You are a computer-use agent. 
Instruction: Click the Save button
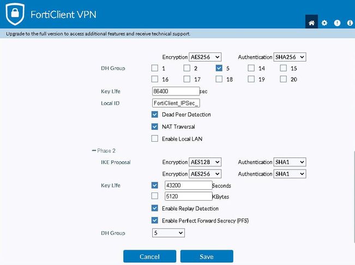click(207, 256)
